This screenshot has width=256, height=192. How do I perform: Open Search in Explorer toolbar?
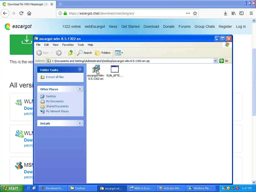pos(84,53)
